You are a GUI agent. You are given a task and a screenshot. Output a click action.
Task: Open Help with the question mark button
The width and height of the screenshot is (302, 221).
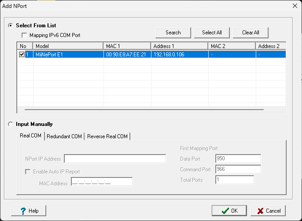pos(29,210)
